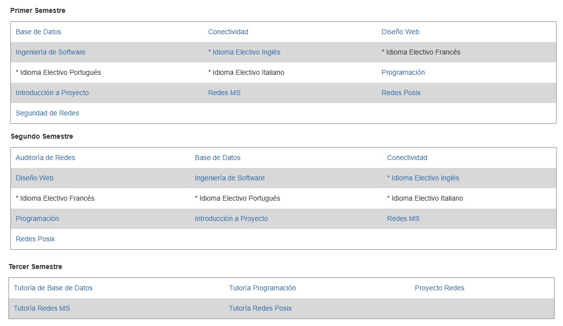
Task: Click Base de Datos in Segundo Semestre
Action: pos(217,158)
